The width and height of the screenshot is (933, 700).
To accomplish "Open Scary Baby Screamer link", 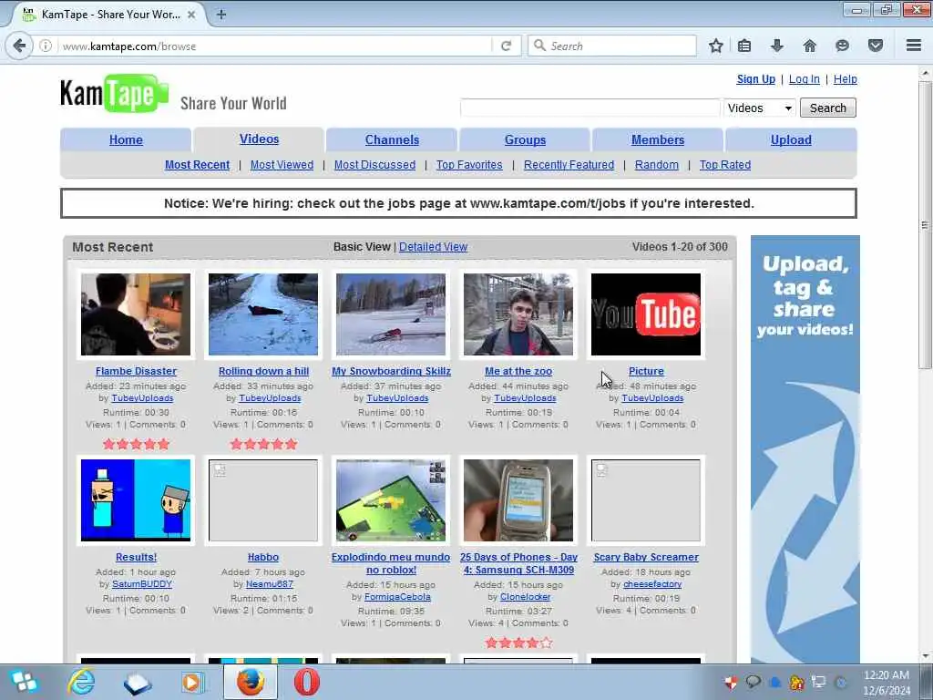I will [646, 557].
